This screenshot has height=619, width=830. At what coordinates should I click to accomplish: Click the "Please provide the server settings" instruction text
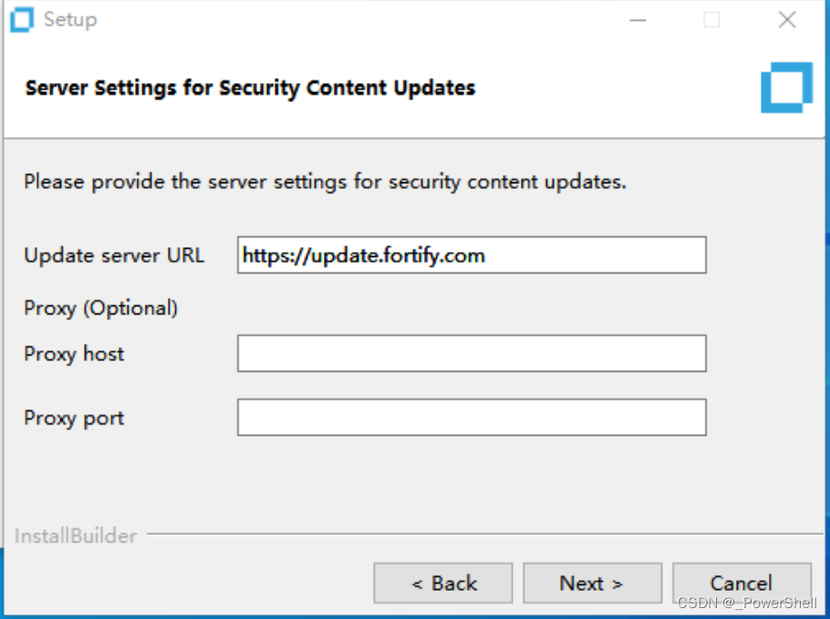(x=325, y=181)
